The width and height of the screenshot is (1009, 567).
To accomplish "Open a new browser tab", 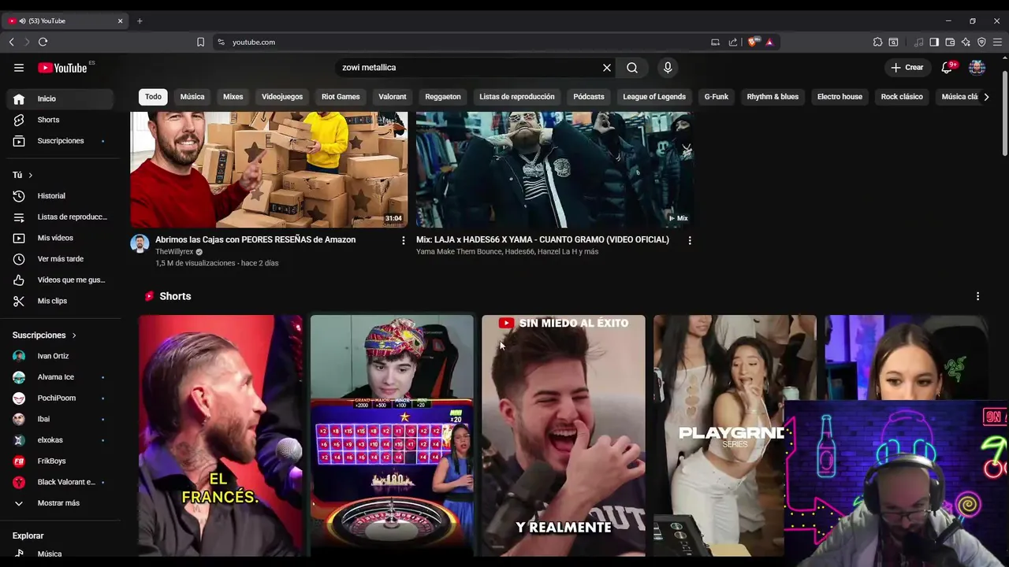I will 140,20.
